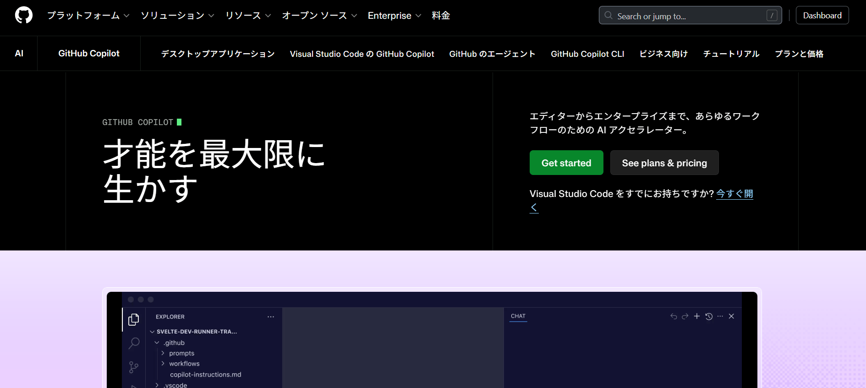Open Visual Studio Code の GitHub Copilot item

pyautogui.click(x=362, y=54)
